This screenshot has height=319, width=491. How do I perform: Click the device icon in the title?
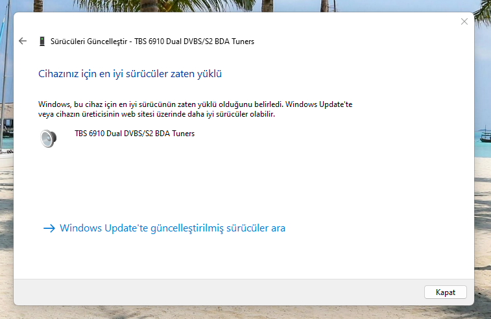point(42,41)
